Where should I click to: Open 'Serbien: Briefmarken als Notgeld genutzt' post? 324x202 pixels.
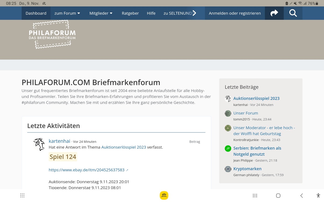pos(257,151)
